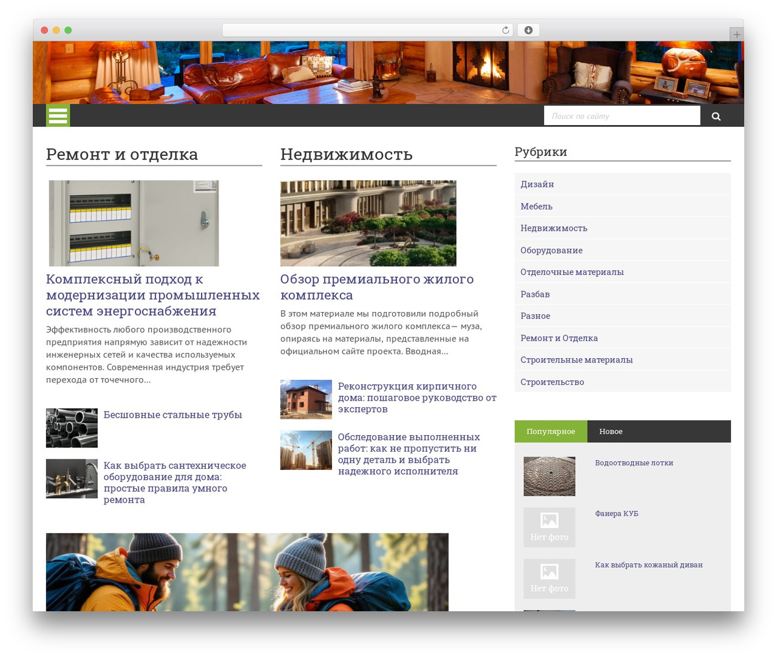Open a new browser tab with plus
777x658 pixels.
[736, 35]
